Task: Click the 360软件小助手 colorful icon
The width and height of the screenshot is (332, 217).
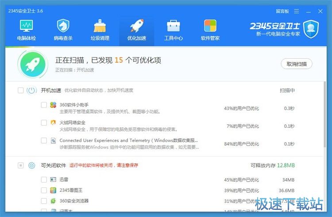Action: (53, 105)
